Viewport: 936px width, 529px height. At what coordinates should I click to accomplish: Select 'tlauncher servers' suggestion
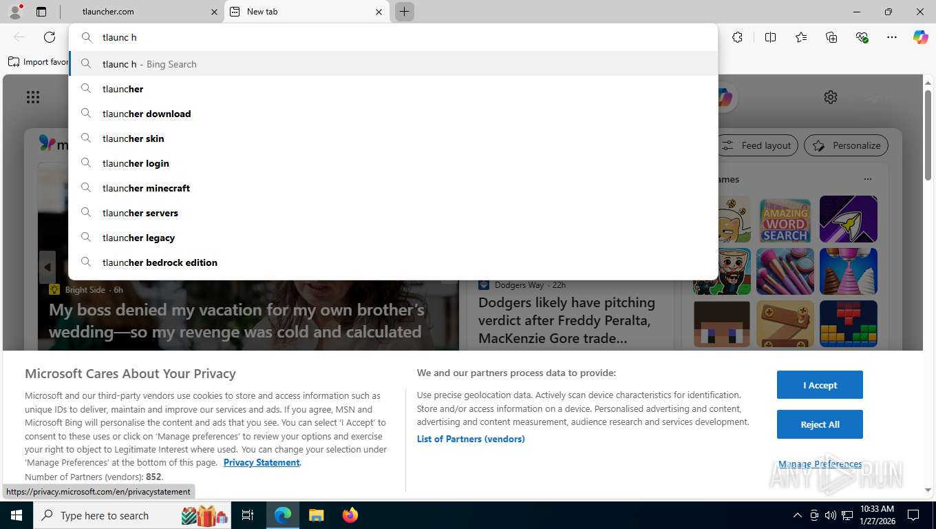tap(393, 213)
